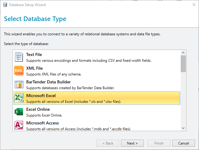
Task: Select BarTender Data Builder label
Action: click(48, 82)
